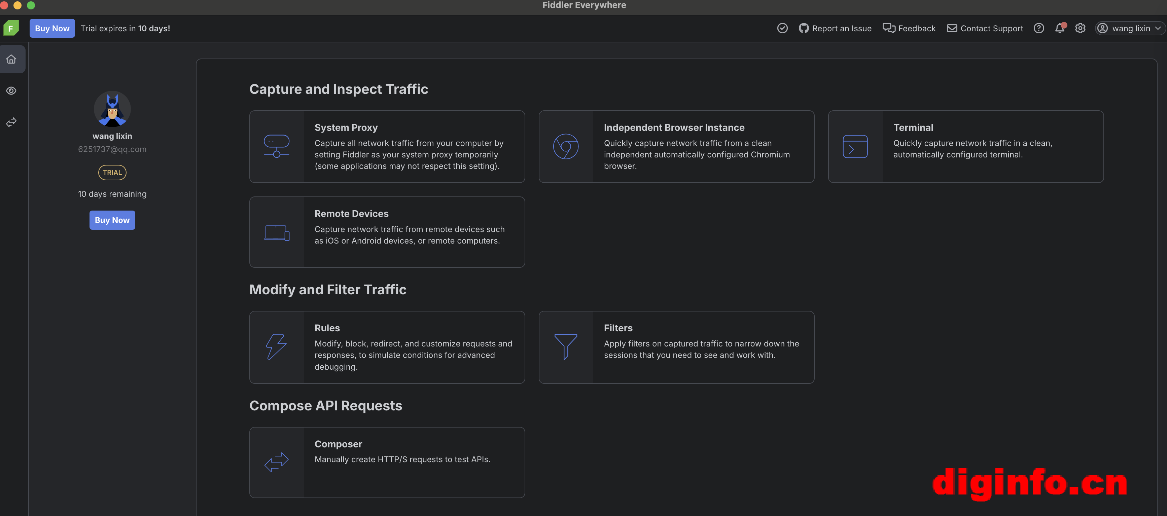1167x516 pixels.
Task: Open the Filters card title
Action: (618, 328)
